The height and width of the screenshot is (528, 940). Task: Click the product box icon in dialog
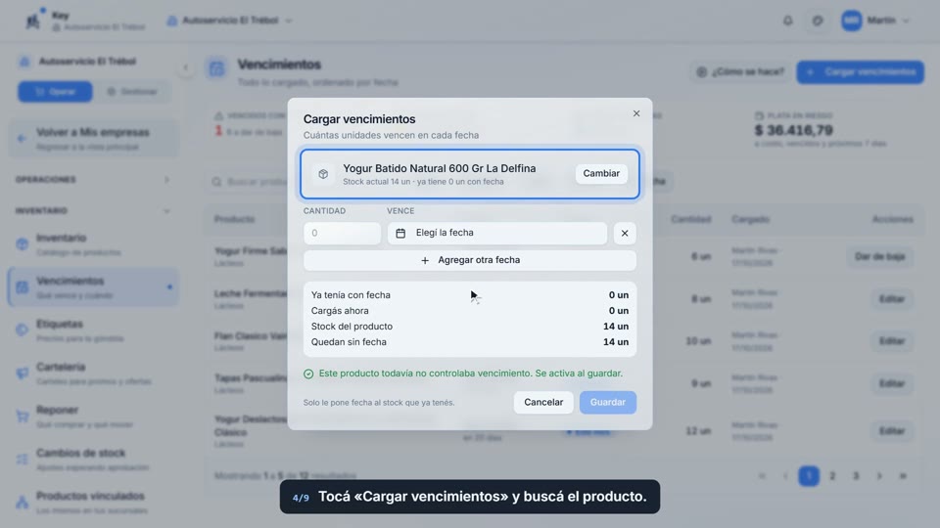pos(323,174)
